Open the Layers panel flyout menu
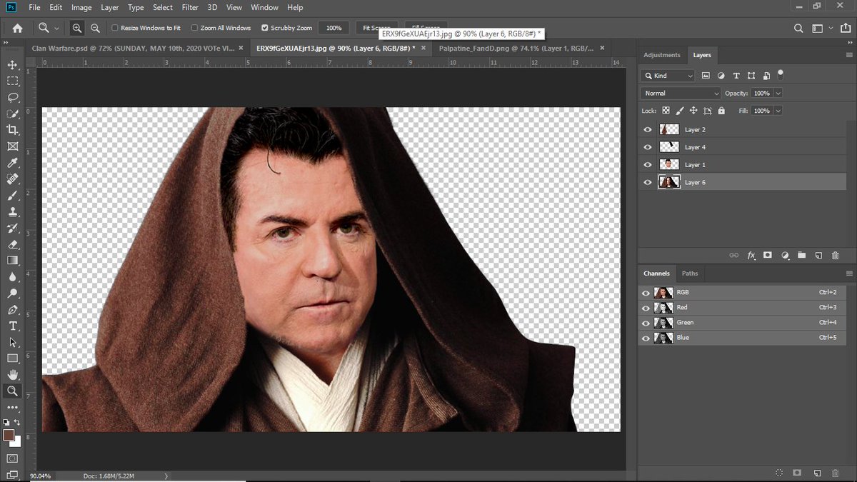 click(x=849, y=55)
